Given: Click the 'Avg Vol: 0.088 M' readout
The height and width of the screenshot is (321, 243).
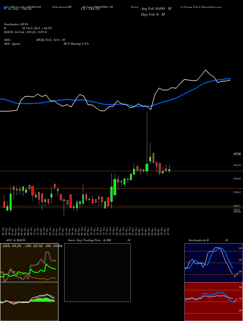Looking at the screenshot, I should pos(156,9).
